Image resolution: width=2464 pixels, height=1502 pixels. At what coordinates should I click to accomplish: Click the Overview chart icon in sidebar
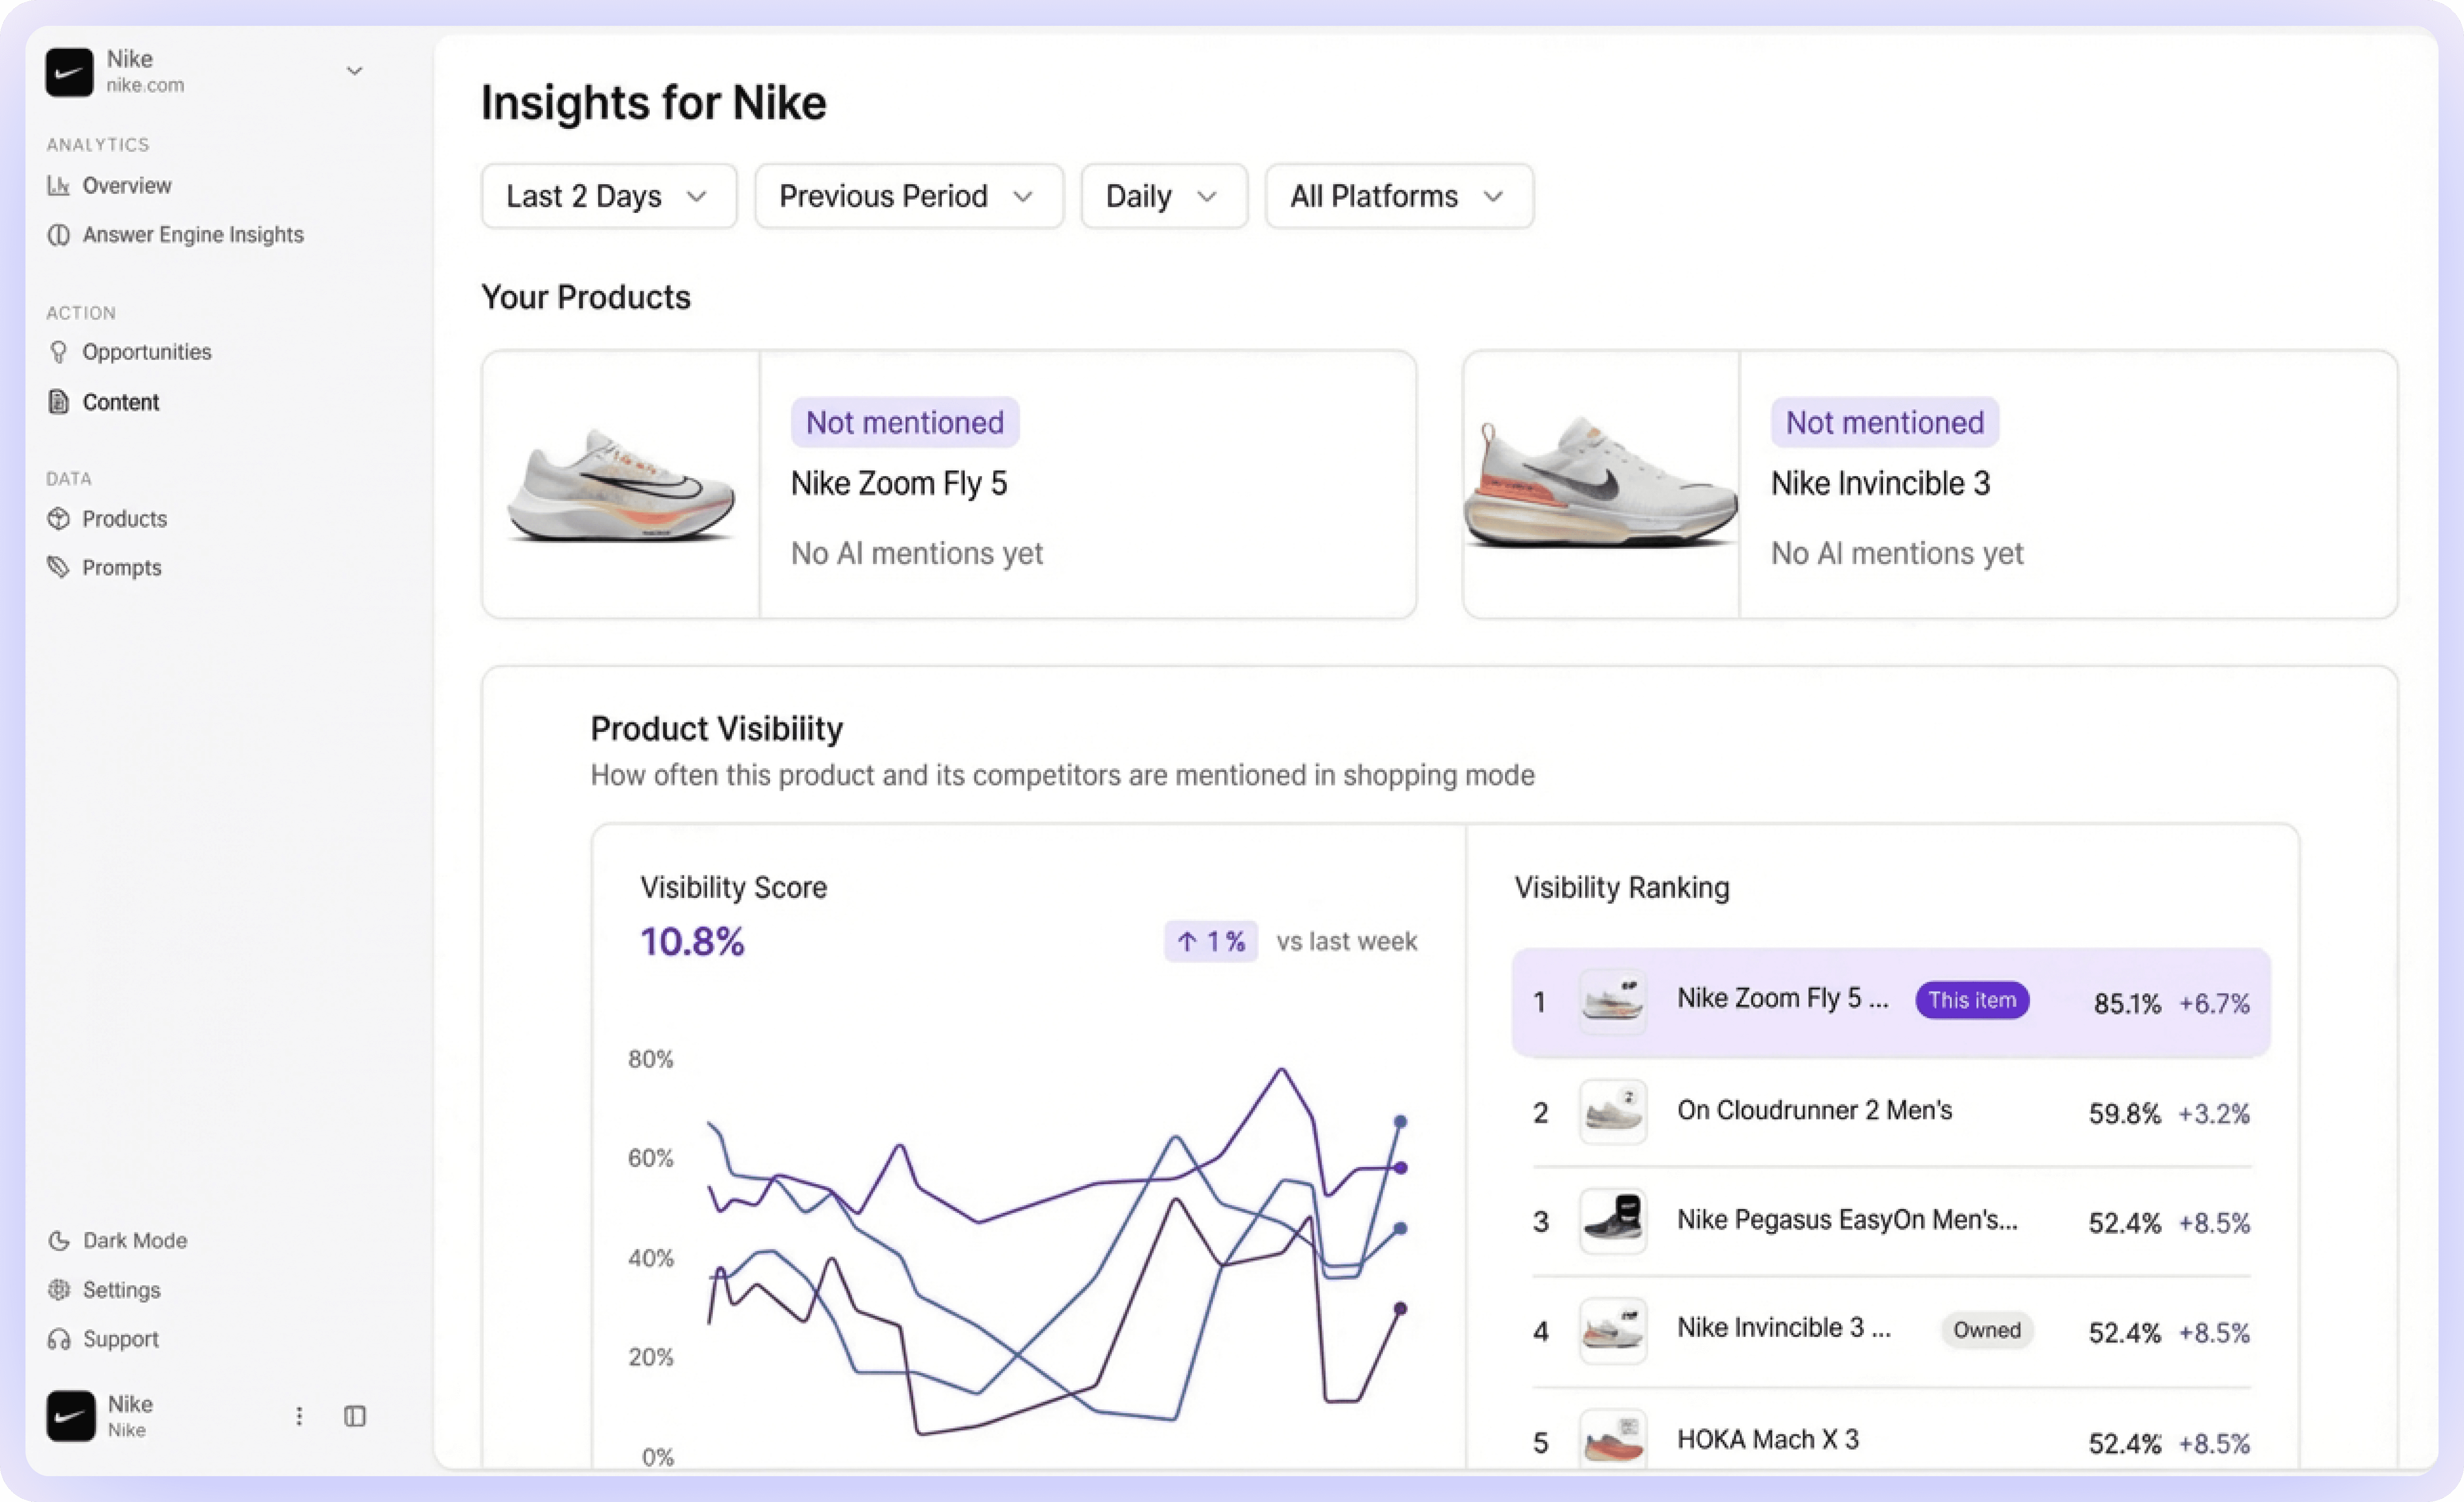tap(59, 186)
